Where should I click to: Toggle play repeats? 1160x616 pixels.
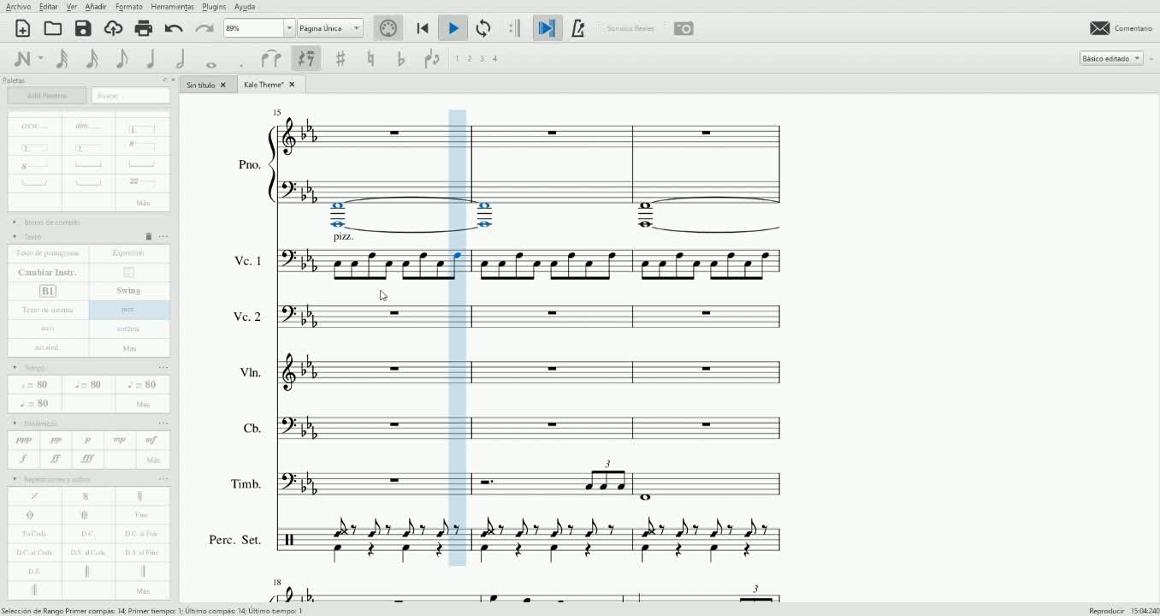click(514, 28)
